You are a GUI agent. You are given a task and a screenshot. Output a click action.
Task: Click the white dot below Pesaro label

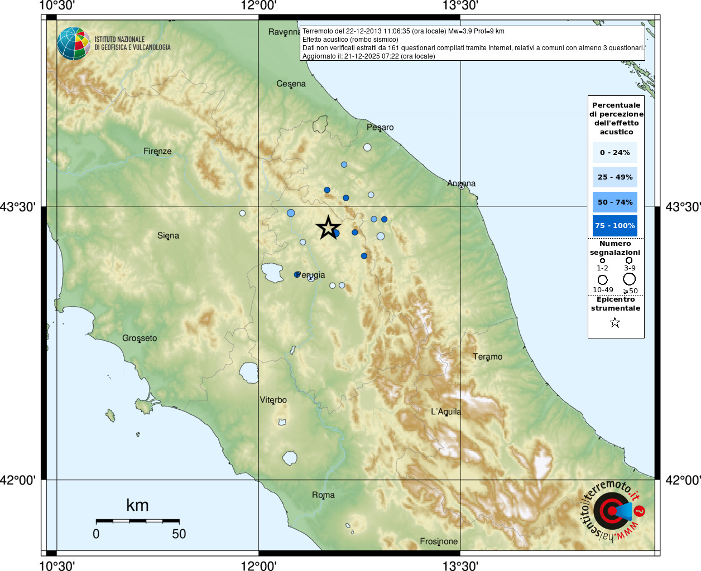(367, 147)
